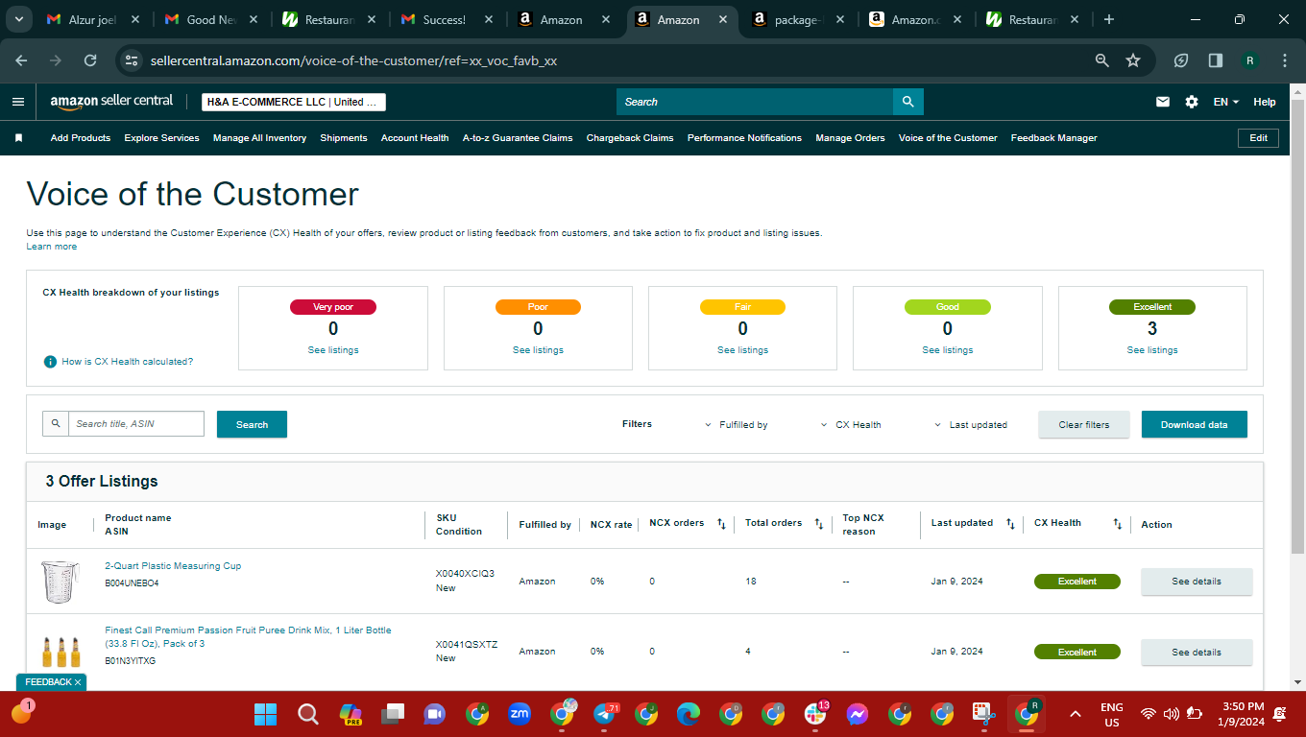
Task: Go to A-to-z Guarantee Claims
Action: click(518, 138)
